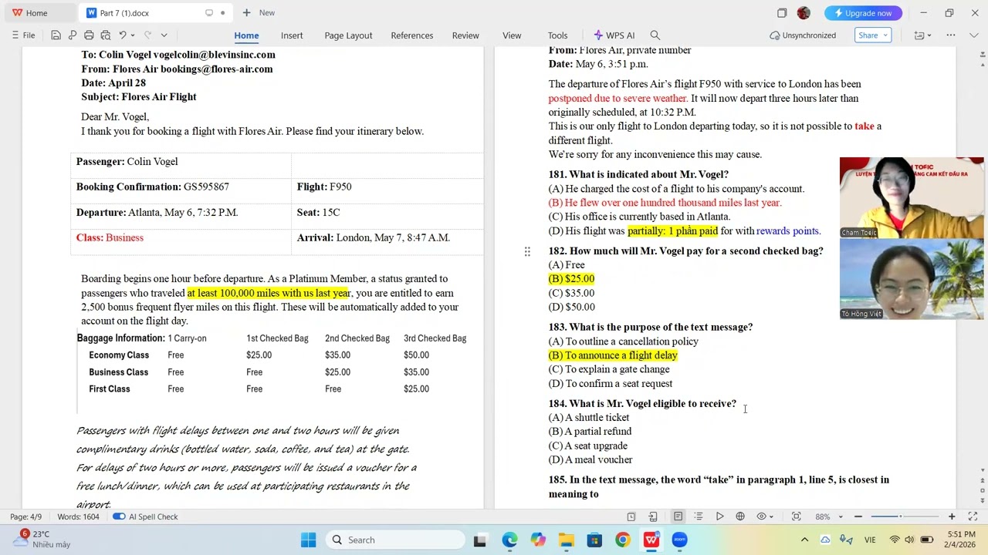
Task: Click the Save icon in quick toolbar
Action: click(x=56, y=35)
